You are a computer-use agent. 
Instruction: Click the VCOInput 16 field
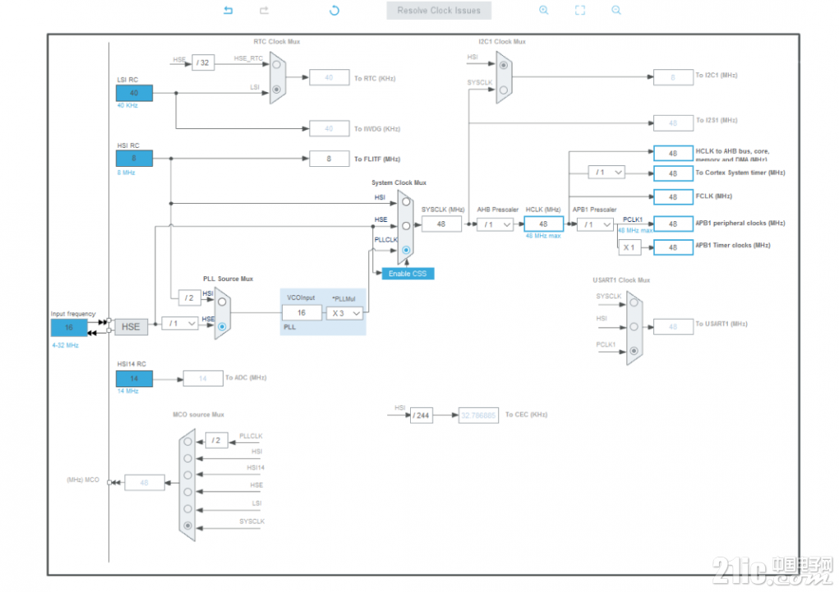pyautogui.click(x=302, y=312)
